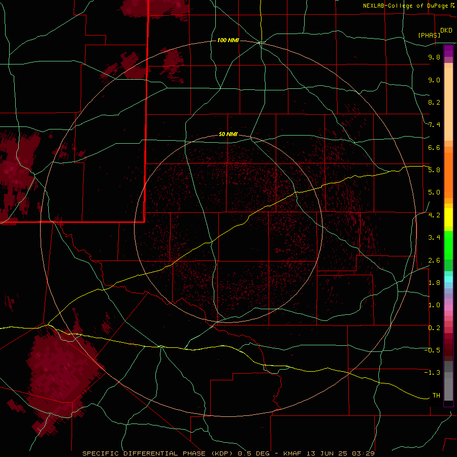Click the NEXLAB-College of DuPage credit text
Screen dimensions: 457x457
click(x=407, y=6)
